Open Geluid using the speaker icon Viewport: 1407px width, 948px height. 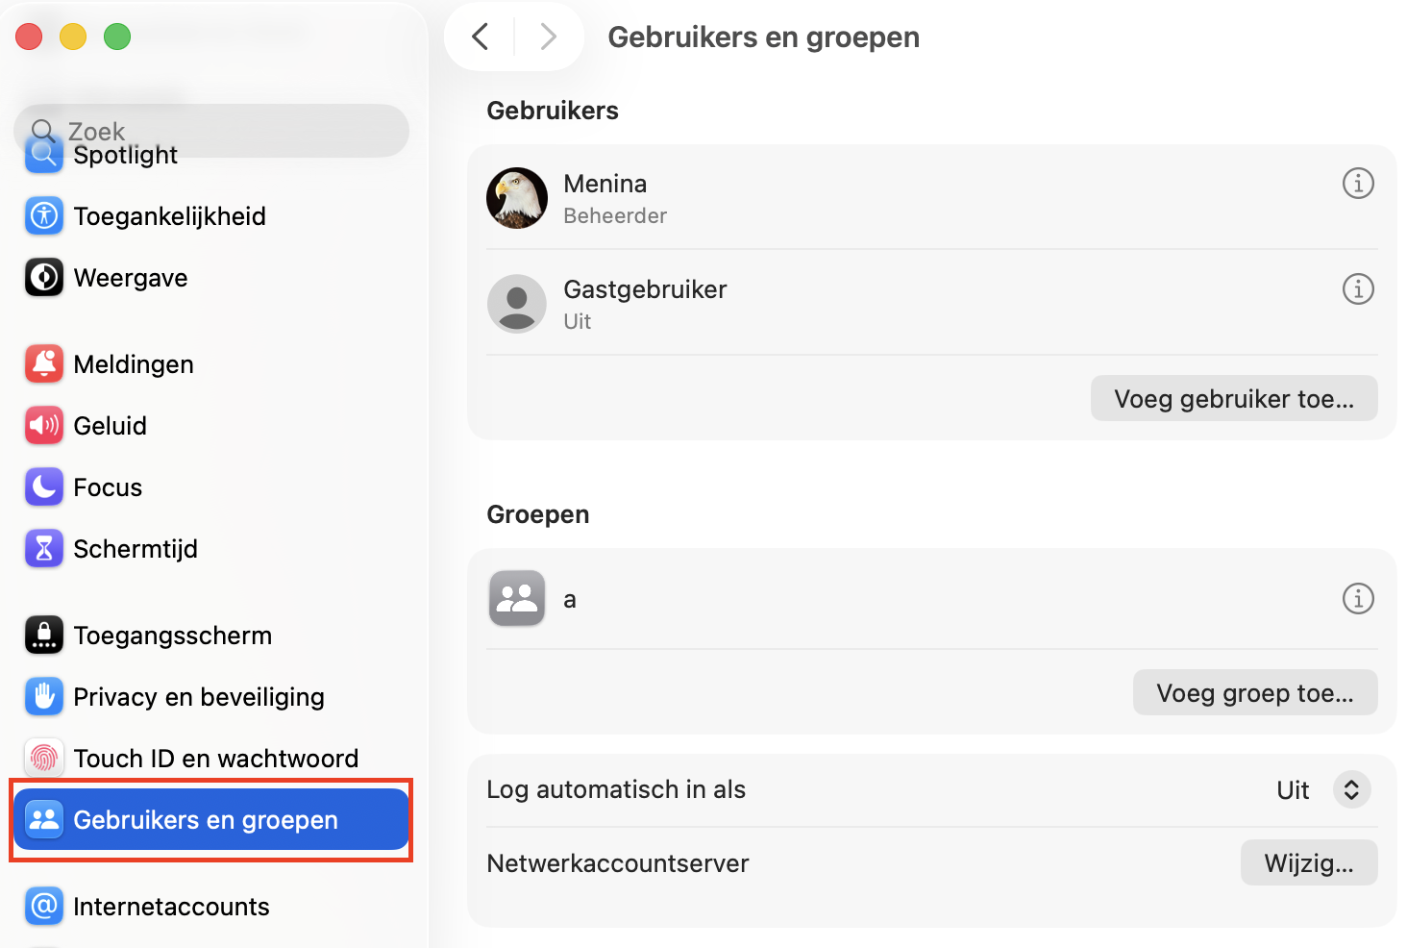pos(43,425)
